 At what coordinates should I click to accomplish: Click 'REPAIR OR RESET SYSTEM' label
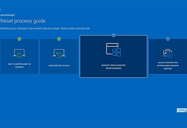[x=59, y=66]
